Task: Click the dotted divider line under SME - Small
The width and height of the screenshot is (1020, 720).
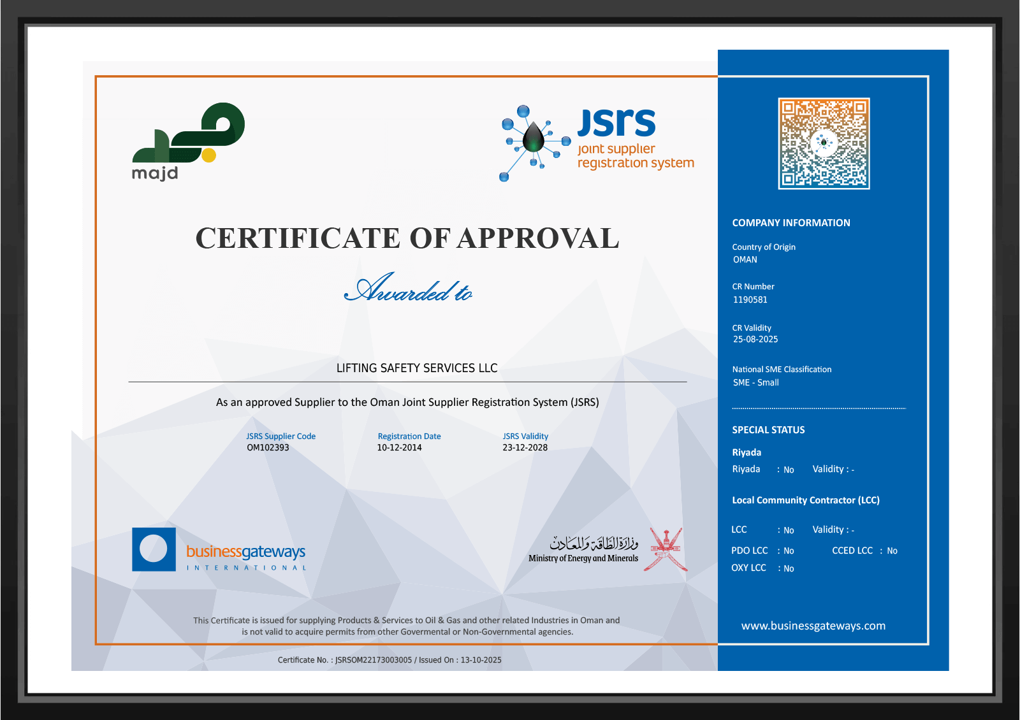Action: [818, 408]
